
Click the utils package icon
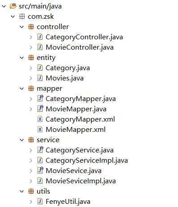pos(31,191)
